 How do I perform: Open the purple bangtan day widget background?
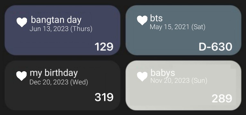coord(62,30)
